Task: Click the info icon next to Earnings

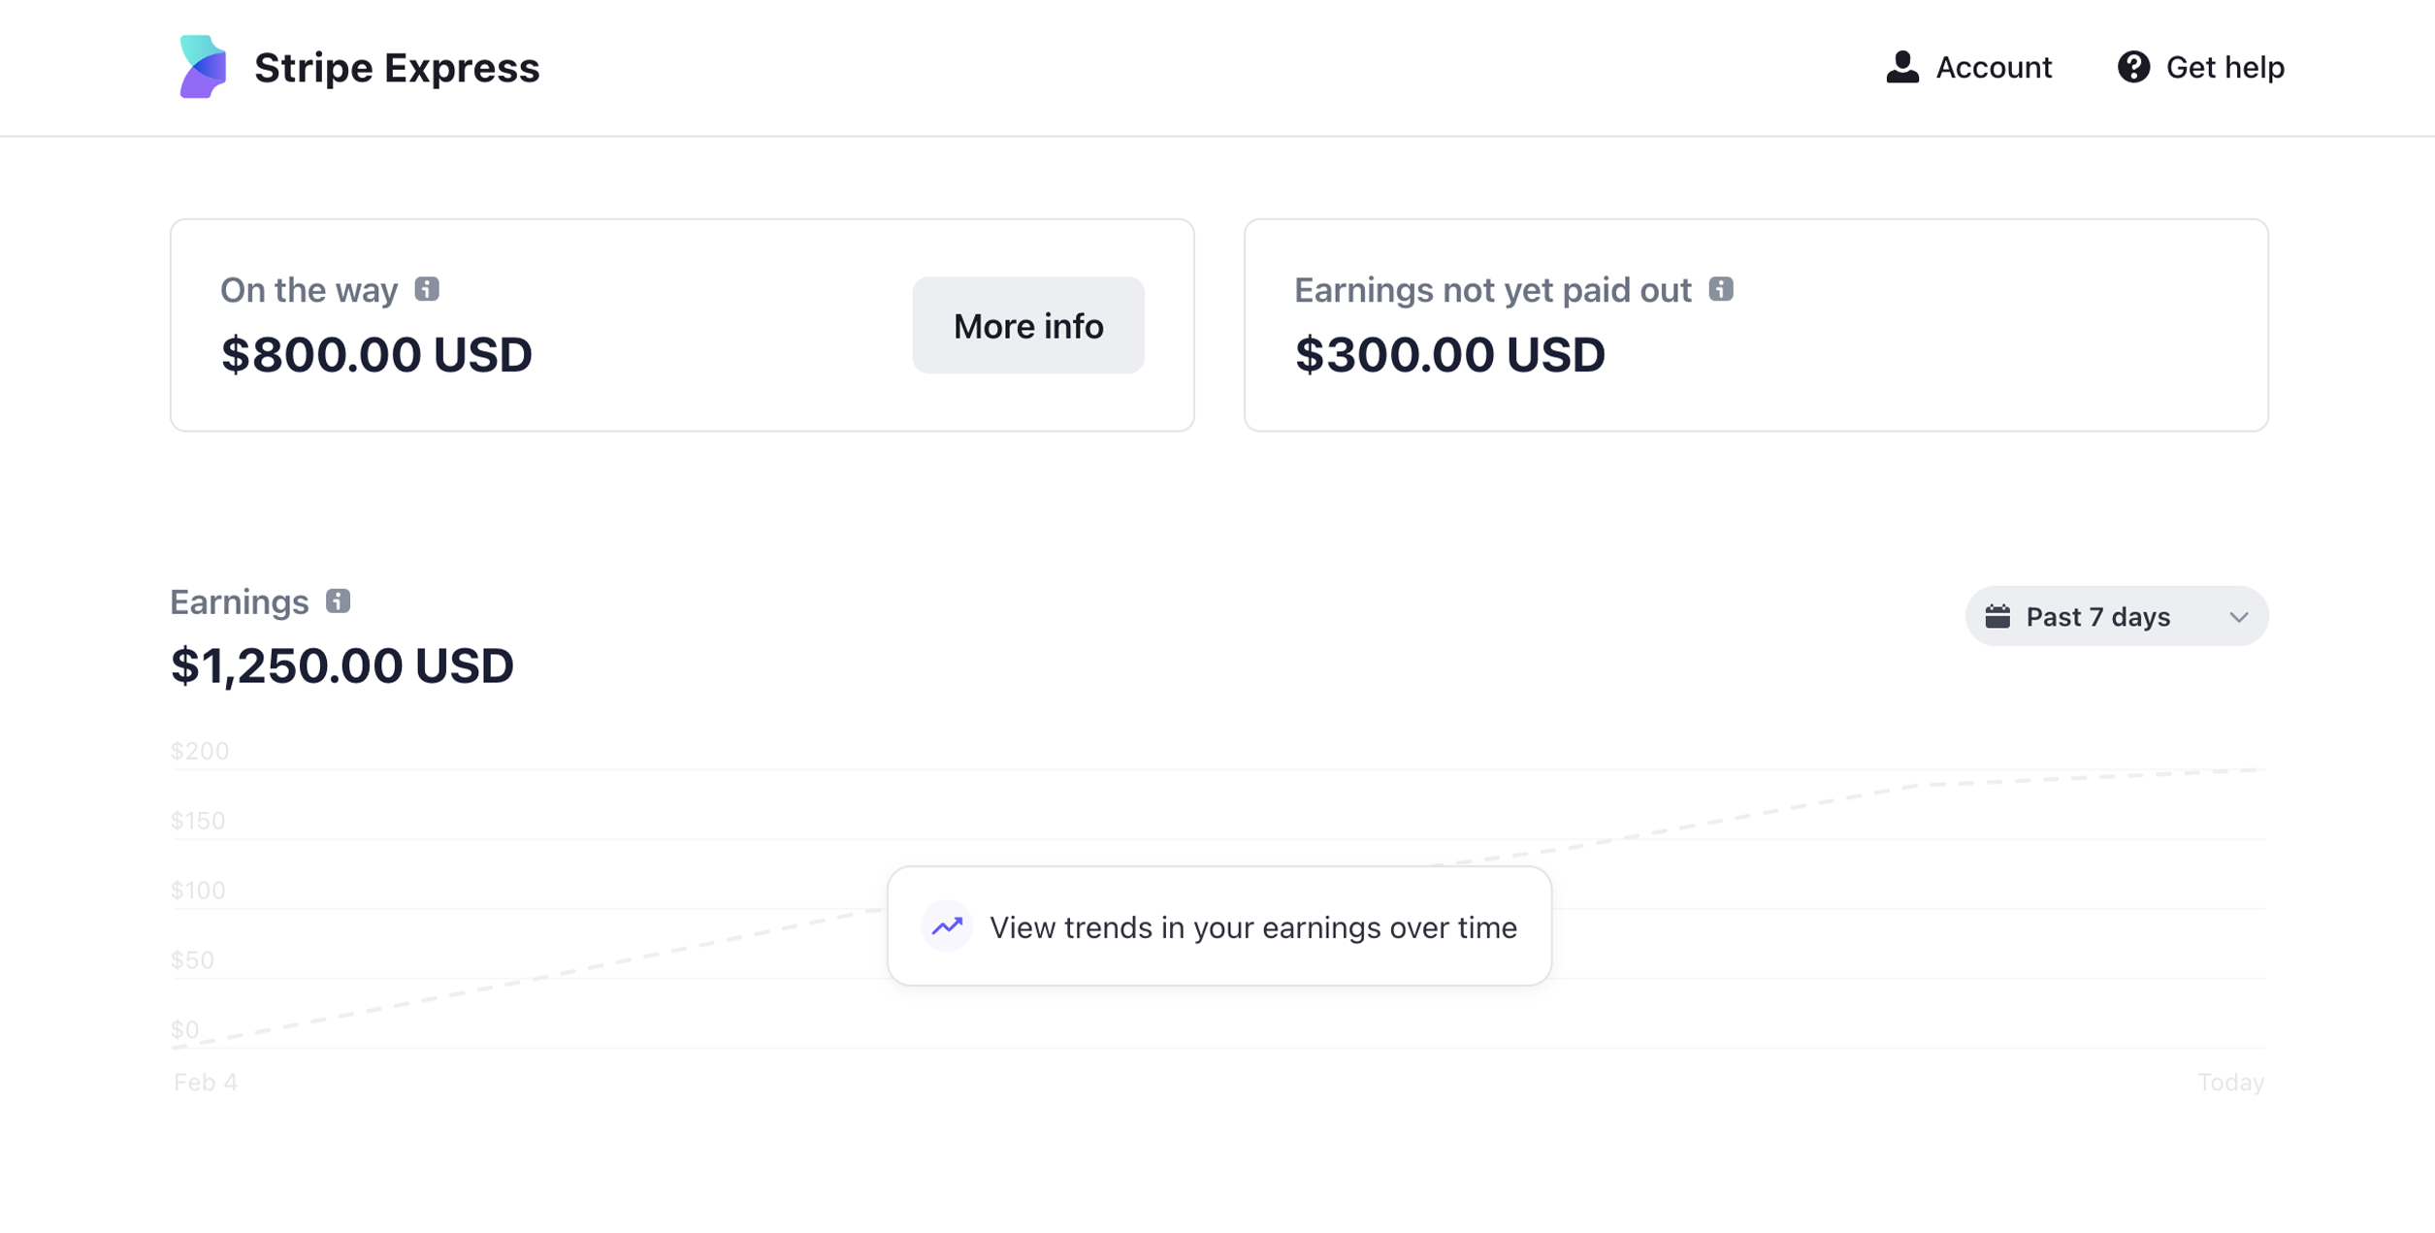Action: 338,600
